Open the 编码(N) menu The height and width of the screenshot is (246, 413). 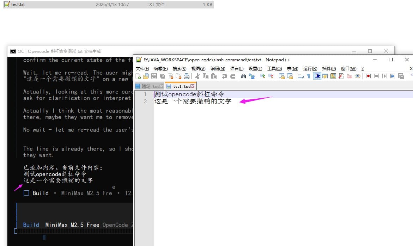click(218, 69)
